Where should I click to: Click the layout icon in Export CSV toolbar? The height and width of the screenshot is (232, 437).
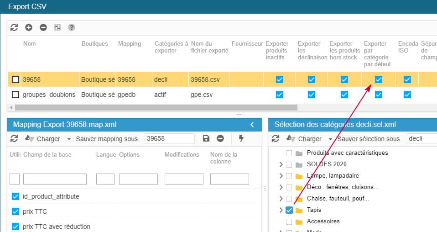[57, 27]
